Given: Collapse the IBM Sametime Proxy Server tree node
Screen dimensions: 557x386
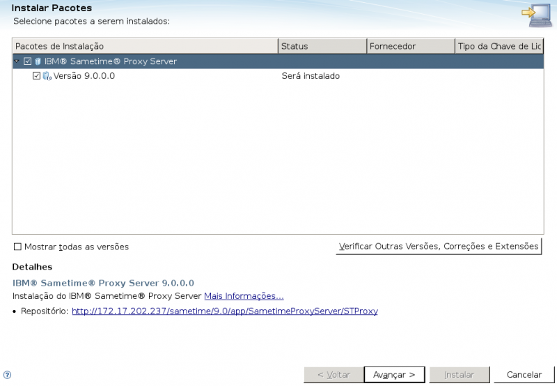Looking at the screenshot, I should pyautogui.click(x=17, y=61).
